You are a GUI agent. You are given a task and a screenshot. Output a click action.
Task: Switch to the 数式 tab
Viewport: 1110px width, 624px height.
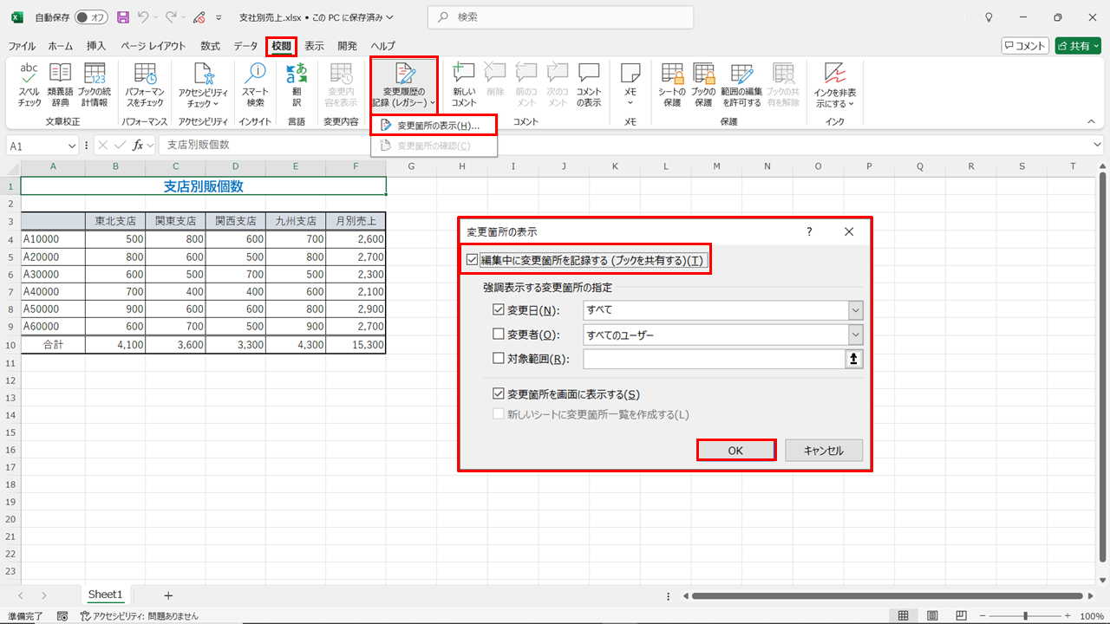click(x=210, y=46)
